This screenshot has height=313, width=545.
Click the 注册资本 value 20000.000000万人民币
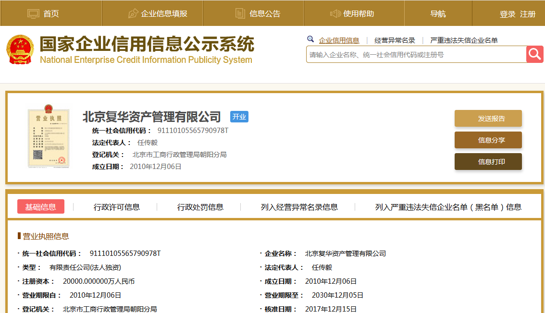point(99,281)
